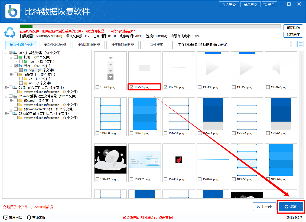Switch to 按文件类型分类 tab
Screen dimensions: 306x222
[55, 45]
